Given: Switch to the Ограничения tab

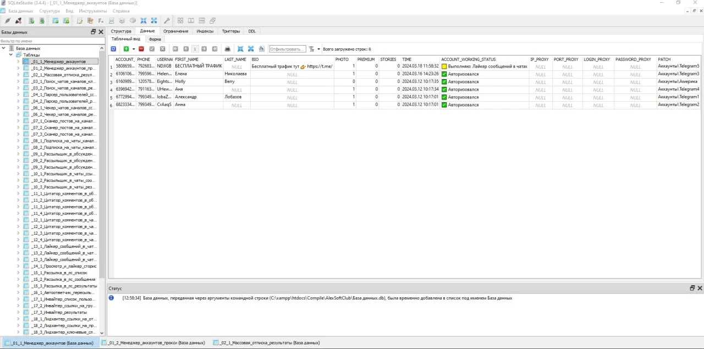Looking at the screenshot, I should click(175, 31).
